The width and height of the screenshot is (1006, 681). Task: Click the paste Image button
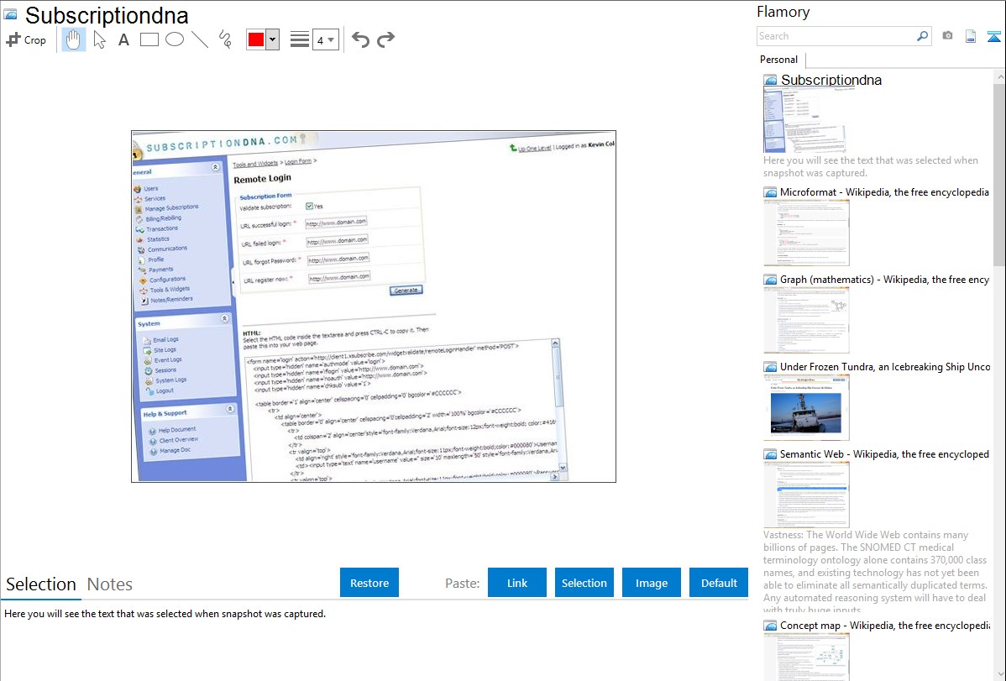(x=652, y=583)
